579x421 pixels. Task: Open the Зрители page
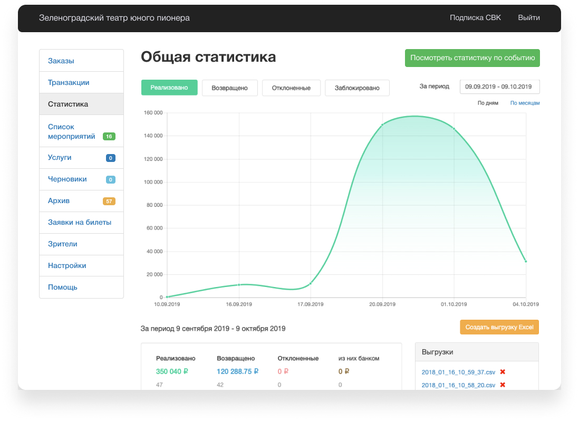[81, 244]
